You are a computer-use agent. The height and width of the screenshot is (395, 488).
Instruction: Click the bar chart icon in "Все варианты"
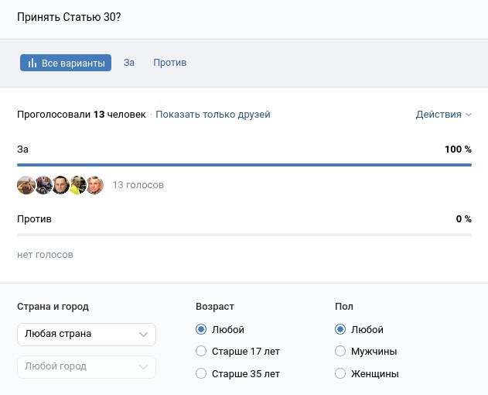[32, 63]
